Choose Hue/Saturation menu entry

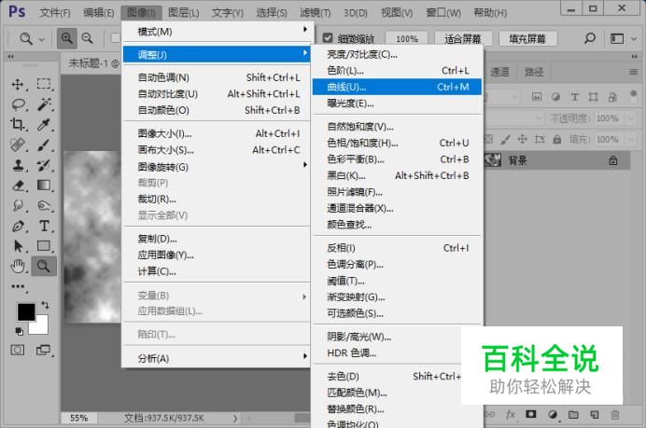(x=397, y=143)
